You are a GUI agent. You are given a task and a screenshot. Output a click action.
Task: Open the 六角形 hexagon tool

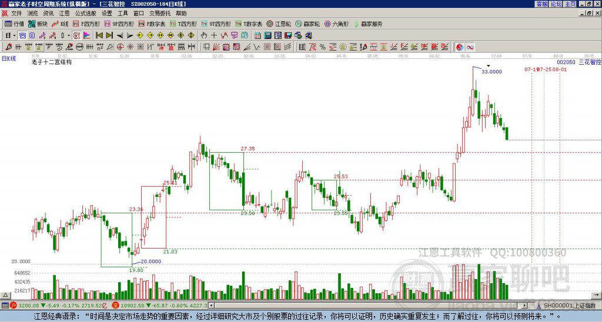click(x=336, y=24)
